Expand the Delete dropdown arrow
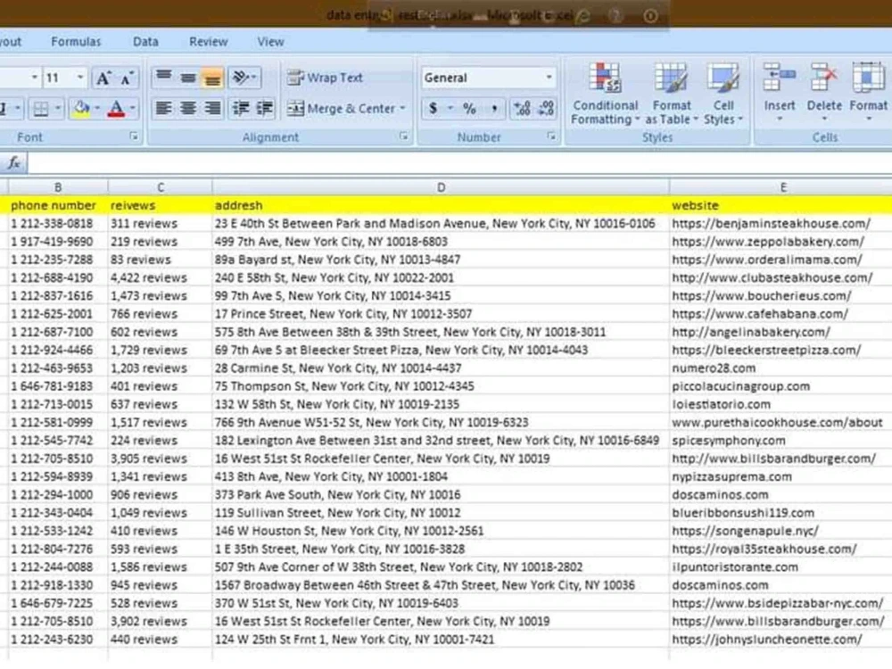Viewport: 892px width, 669px height. tap(823, 119)
